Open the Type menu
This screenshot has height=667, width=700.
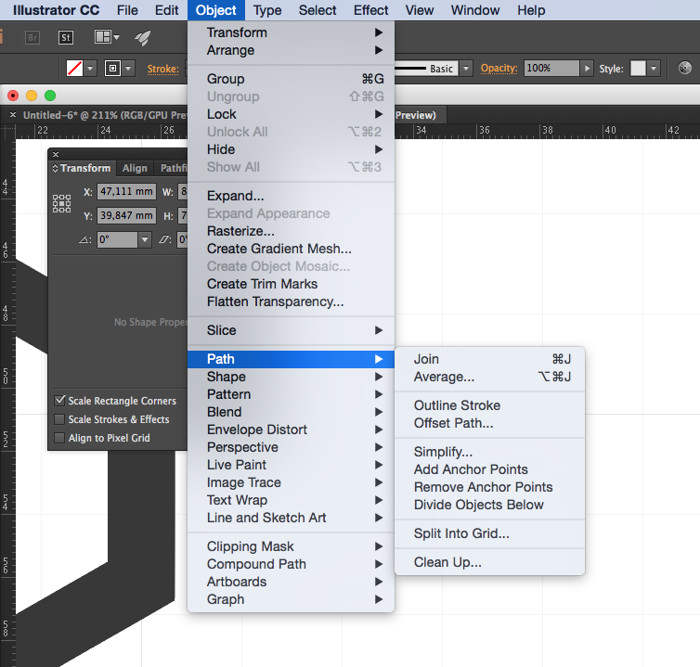coord(267,10)
